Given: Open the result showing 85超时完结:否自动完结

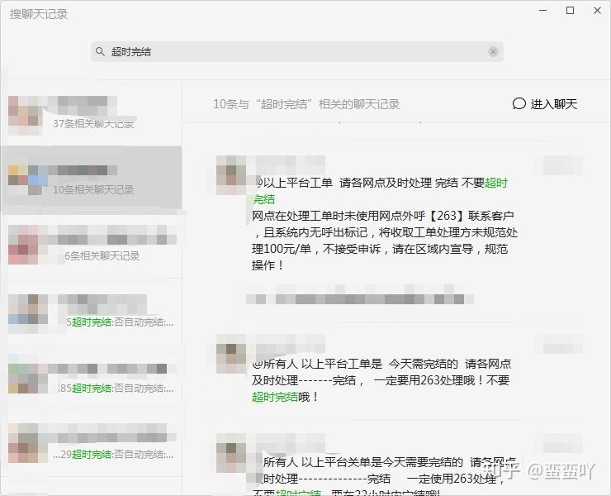Looking at the screenshot, I should [91, 379].
